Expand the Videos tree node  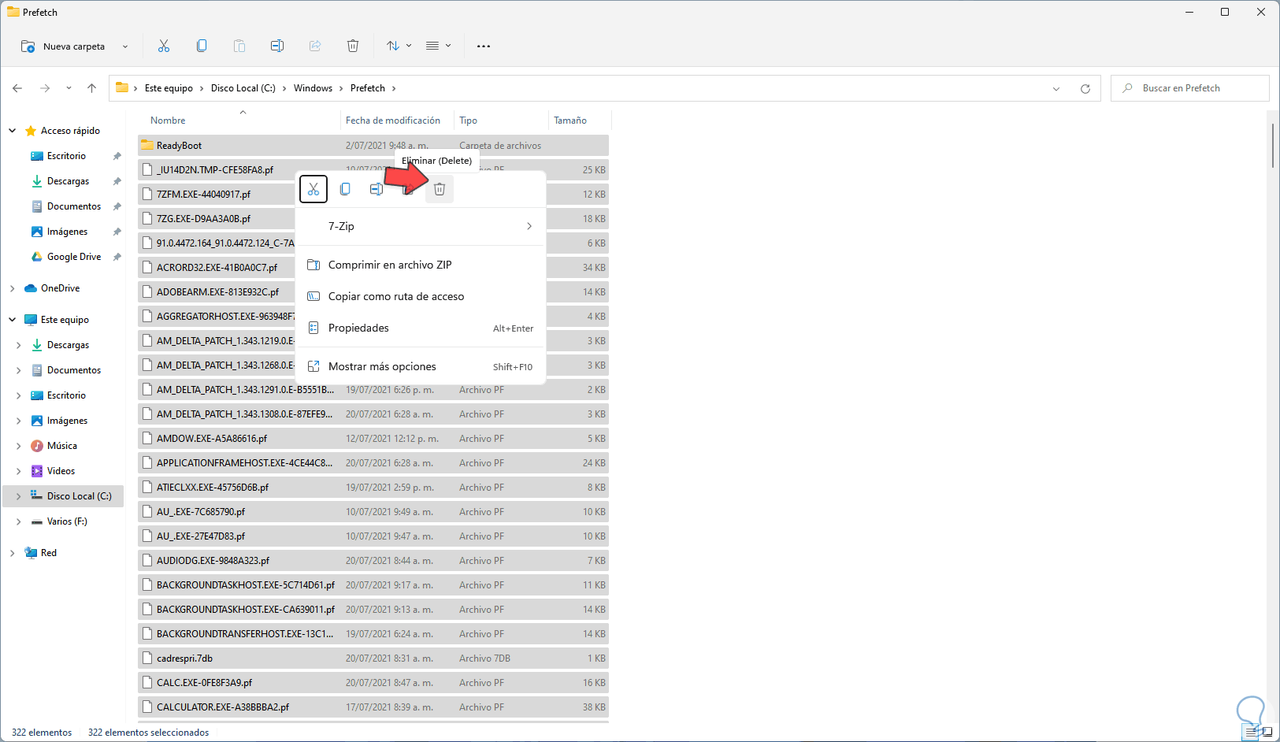(18, 471)
